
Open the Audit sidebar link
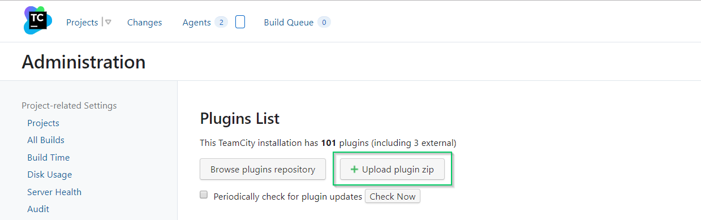pyautogui.click(x=38, y=209)
